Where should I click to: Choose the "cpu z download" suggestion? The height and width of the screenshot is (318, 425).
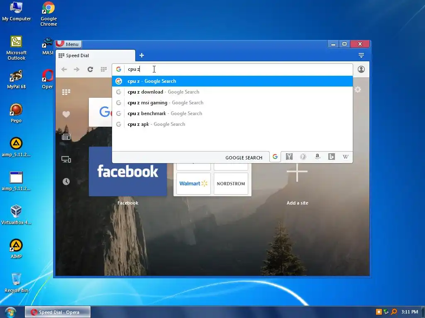232,92
